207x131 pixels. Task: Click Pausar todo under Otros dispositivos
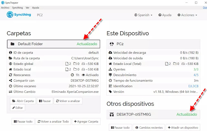120,127
